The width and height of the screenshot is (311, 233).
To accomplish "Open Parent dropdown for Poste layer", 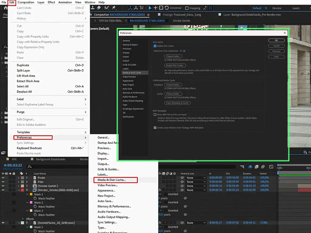I will [x=196, y=178].
